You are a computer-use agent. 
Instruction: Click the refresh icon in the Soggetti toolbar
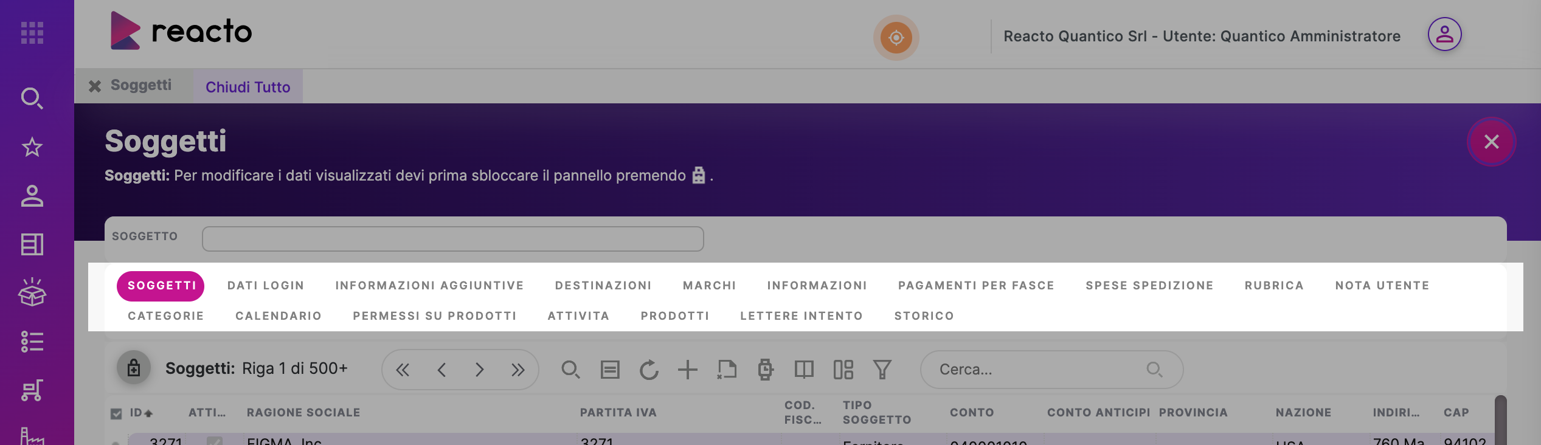[x=649, y=370]
